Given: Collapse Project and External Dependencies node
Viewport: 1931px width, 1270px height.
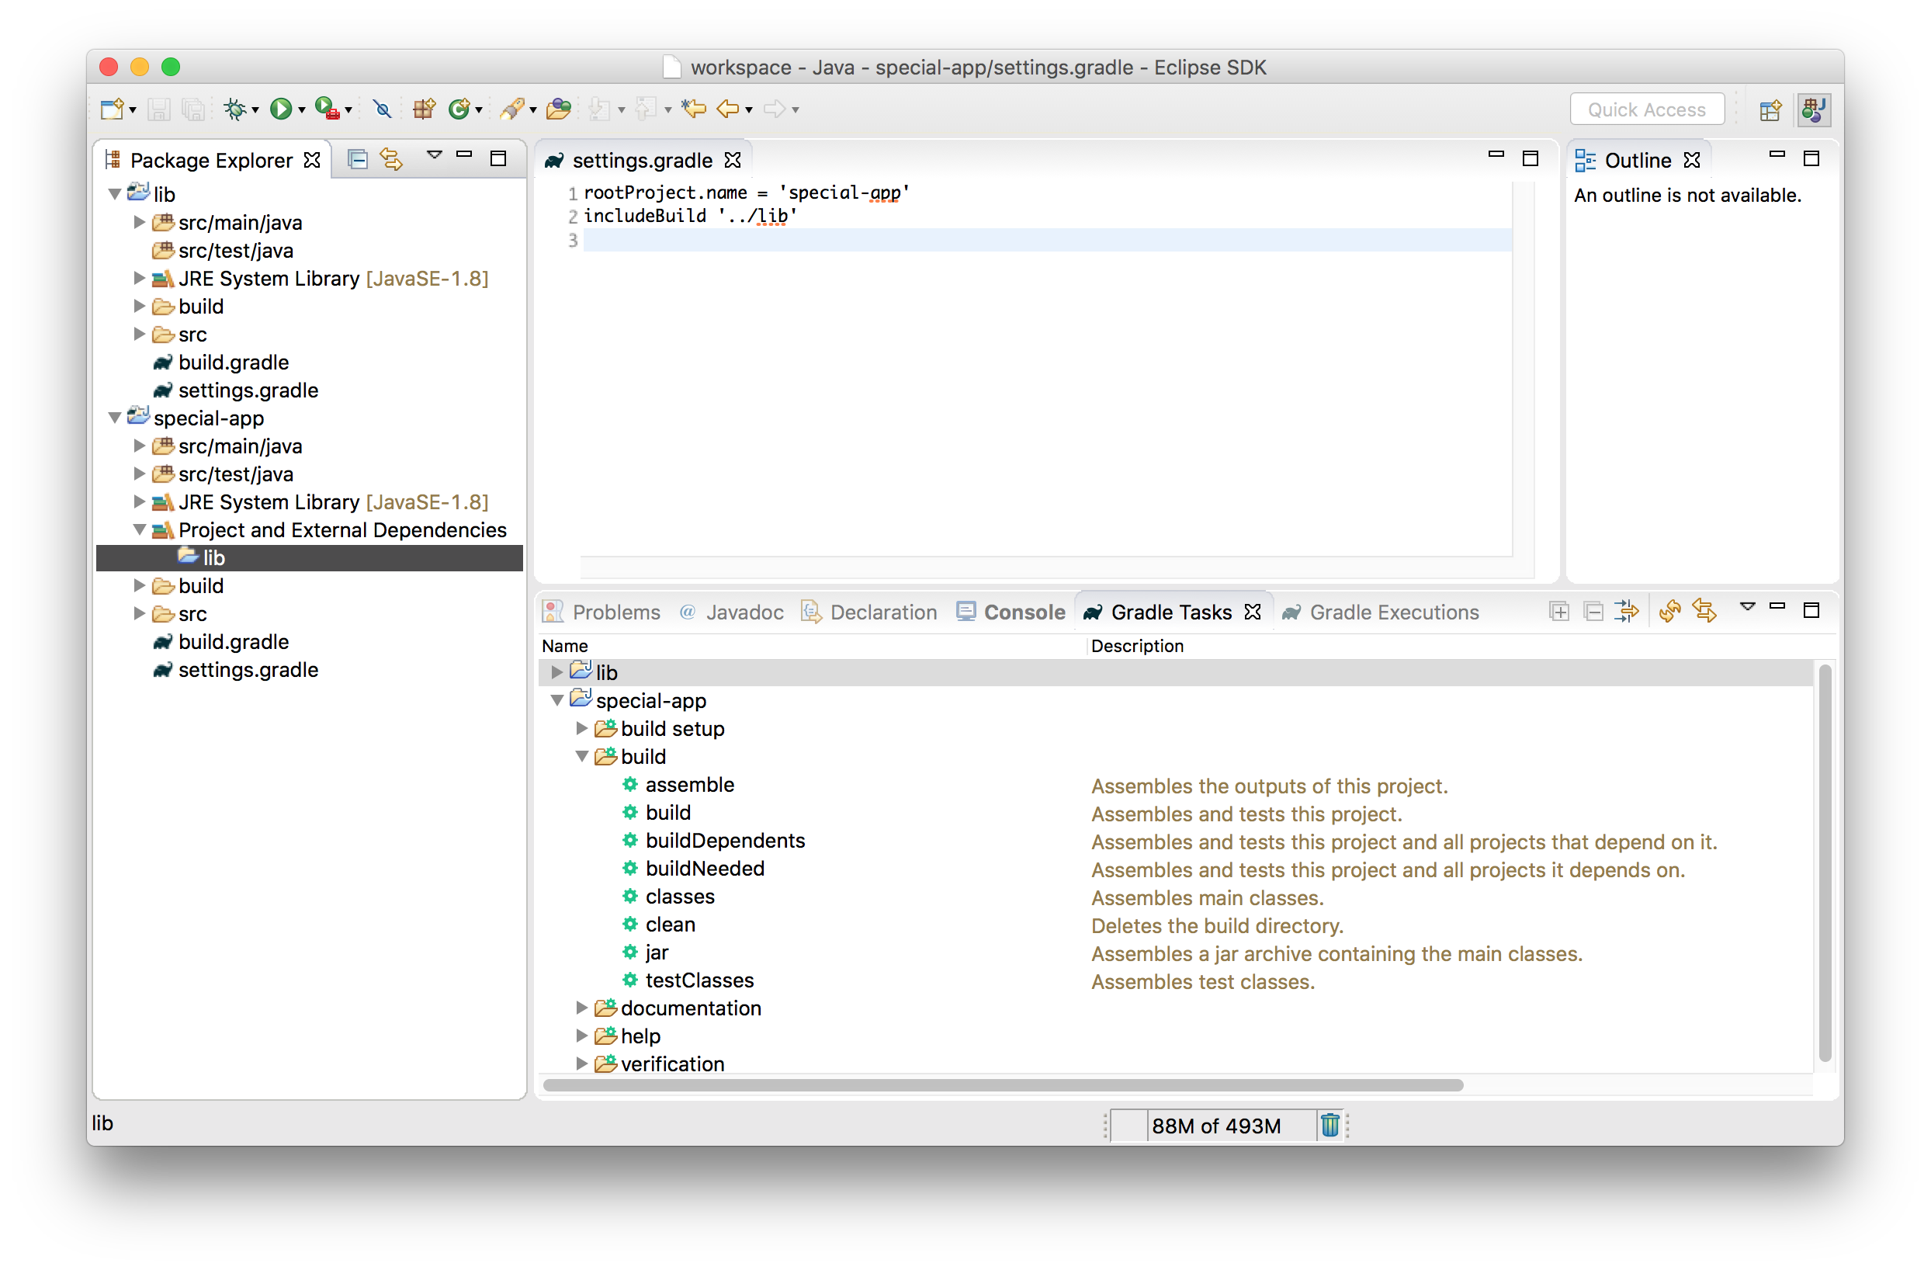Looking at the screenshot, I should coord(140,530).
